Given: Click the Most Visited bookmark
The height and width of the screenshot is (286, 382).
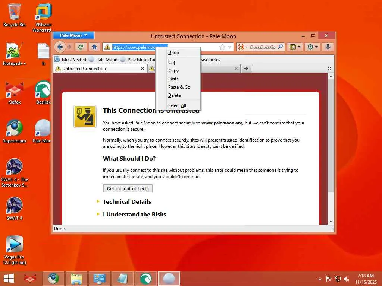Looking at the screenshot, I should 71,59.
